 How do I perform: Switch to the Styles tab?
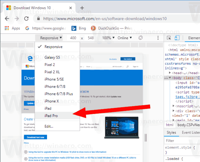click(171, 133)
